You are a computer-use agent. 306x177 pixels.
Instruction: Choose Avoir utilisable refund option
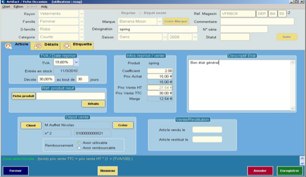click(79, 143)
